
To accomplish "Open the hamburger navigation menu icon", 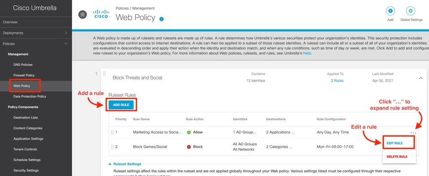I will point(83,15).
